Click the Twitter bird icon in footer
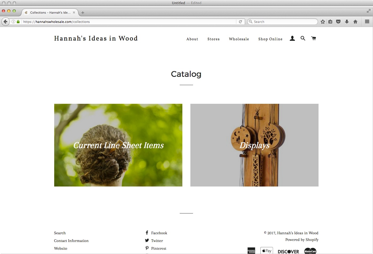Screen dimensions: 373x254 coord(147,240)
